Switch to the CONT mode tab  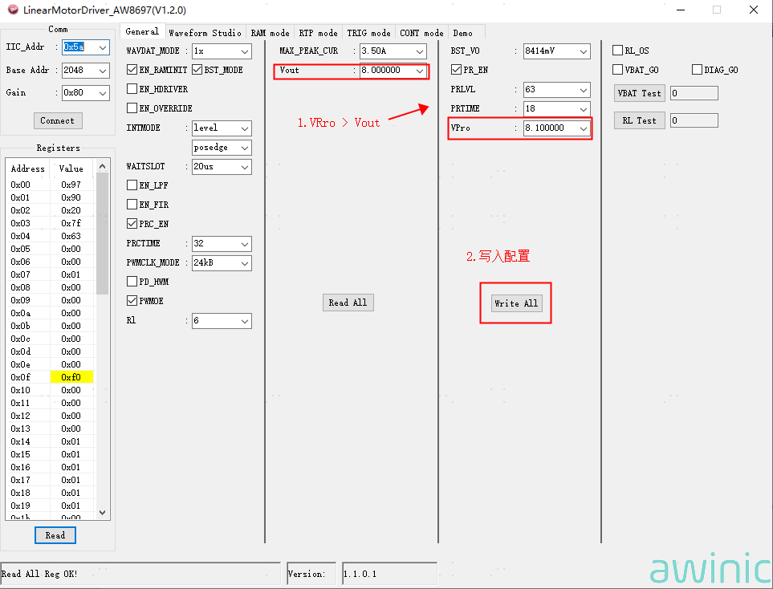coord(422,33)
